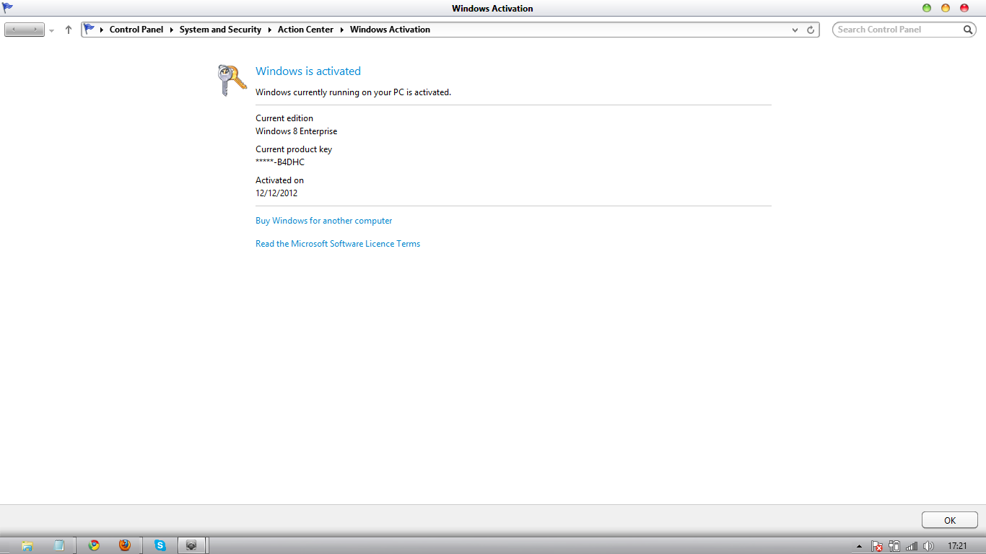Viewport: 986px width, 554px height.
Task: Navigate to System and Security breadcrumb
Action: (x=220, y=30)
